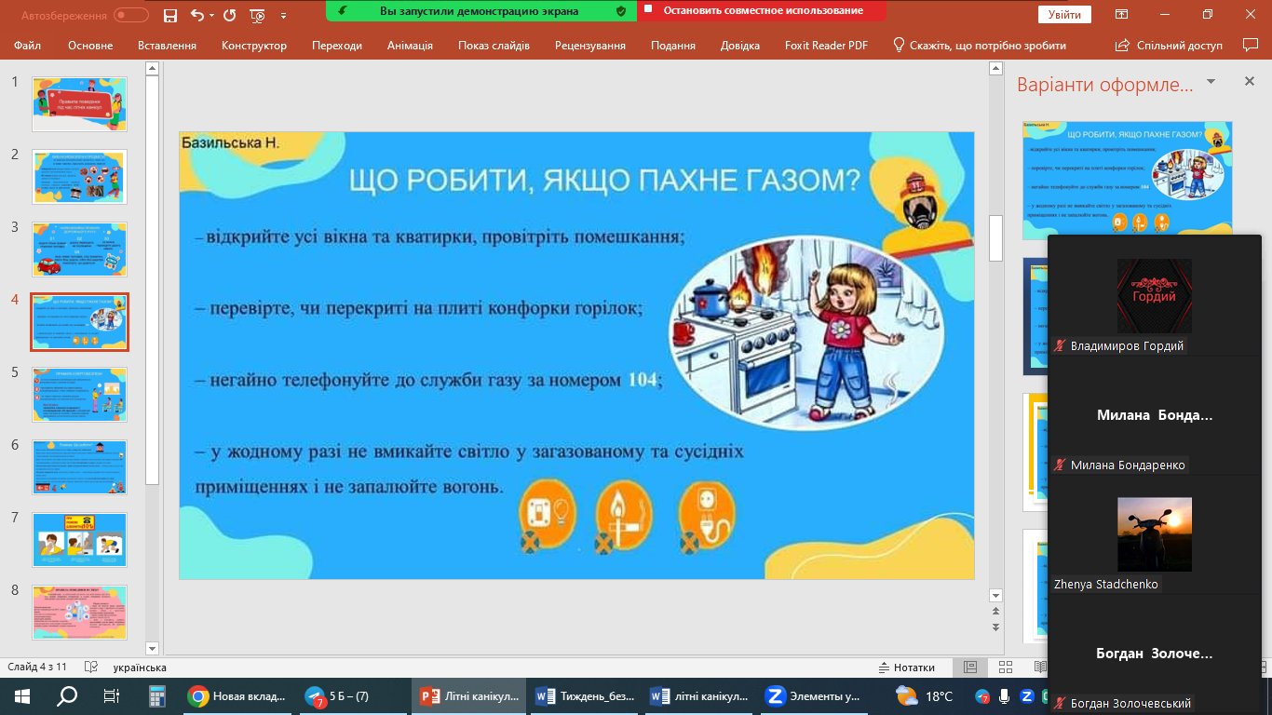The image size is (1272, 715).
Task: Toggle the Автозбереження switch
Action: [131, 15]
